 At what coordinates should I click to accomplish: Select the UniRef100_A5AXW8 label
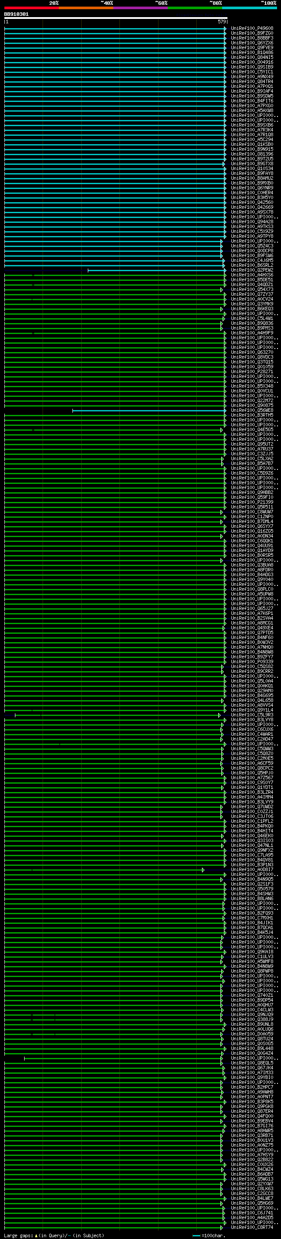coord(252,111)
